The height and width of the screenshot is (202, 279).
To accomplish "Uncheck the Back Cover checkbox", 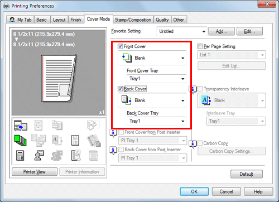I will tap(121, 89).
